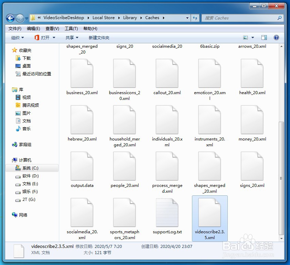
Task: Select supportLog.txt text file icon
Action: pos(167,212)
